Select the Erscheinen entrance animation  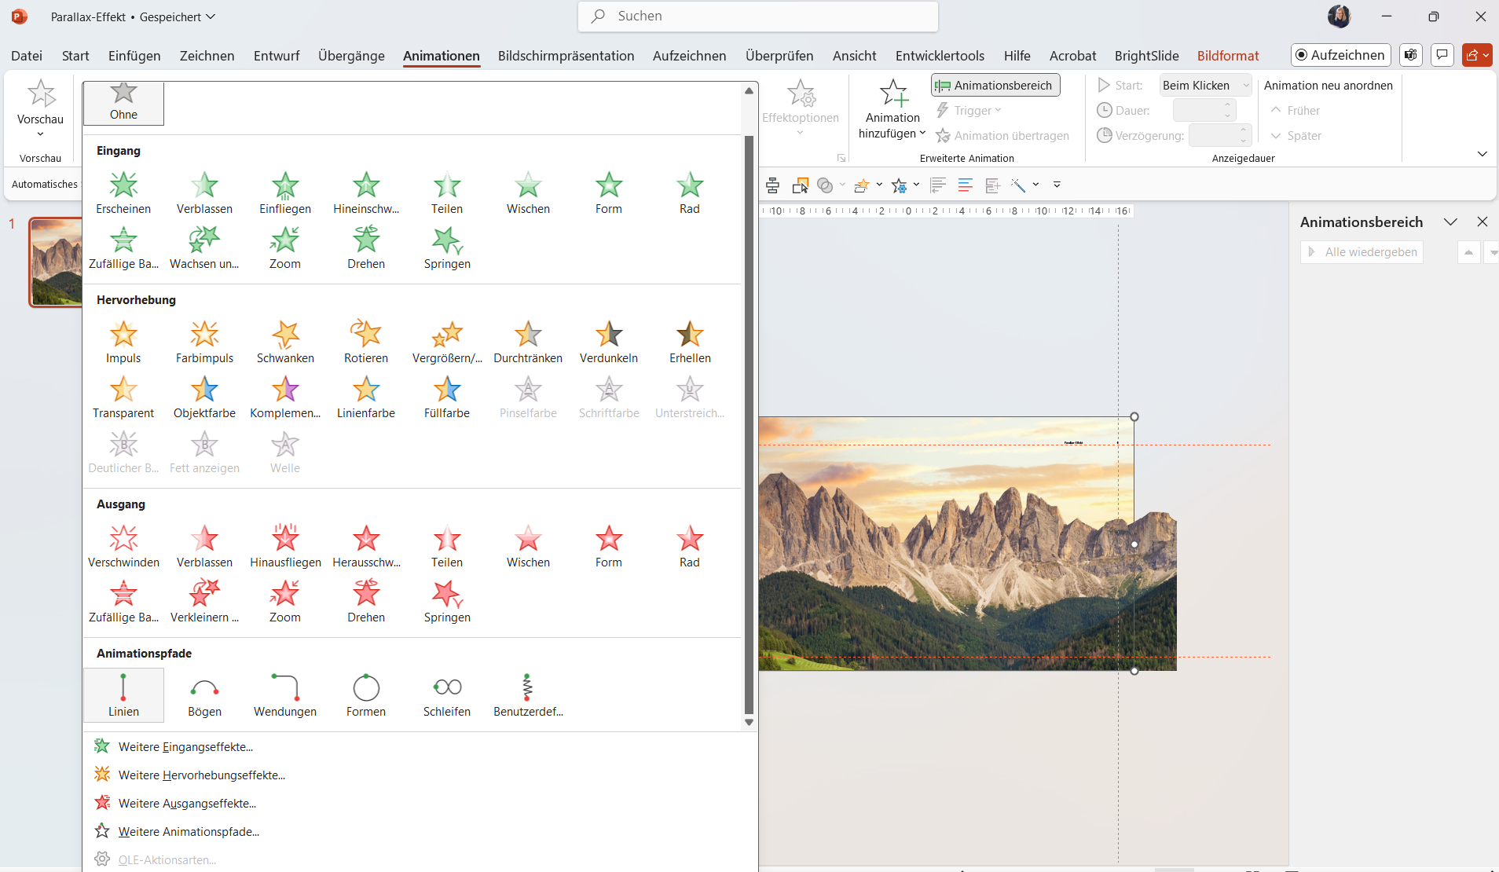pos(123,192)
